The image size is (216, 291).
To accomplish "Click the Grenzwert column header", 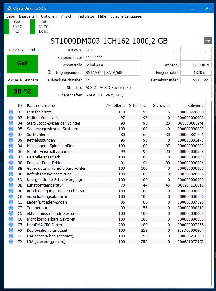I will coord(161,106).
